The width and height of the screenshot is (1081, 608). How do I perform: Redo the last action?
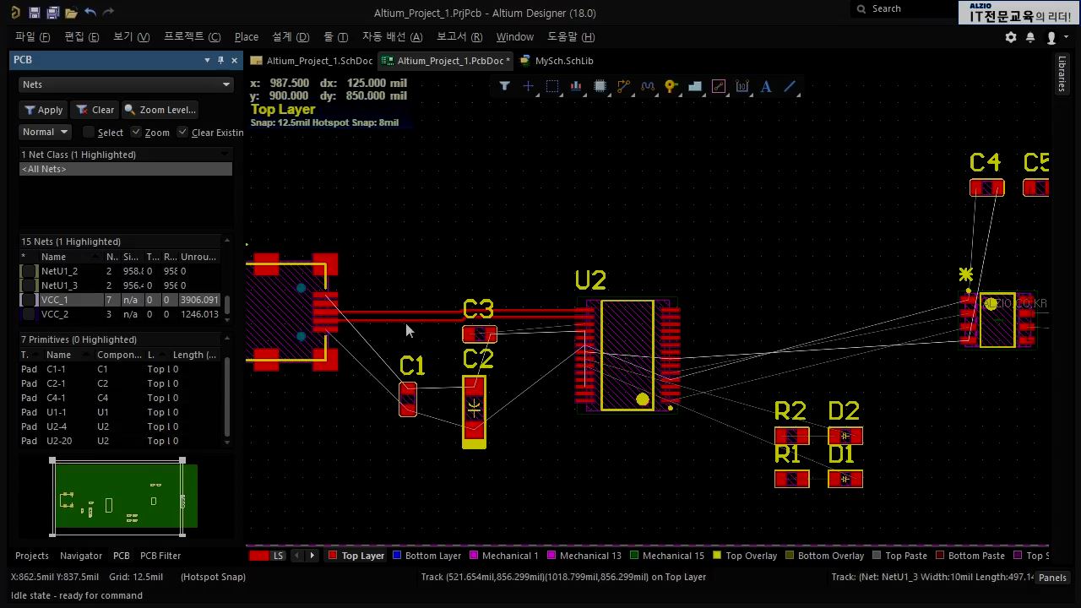pyautogui.click(x=108, y=13)
